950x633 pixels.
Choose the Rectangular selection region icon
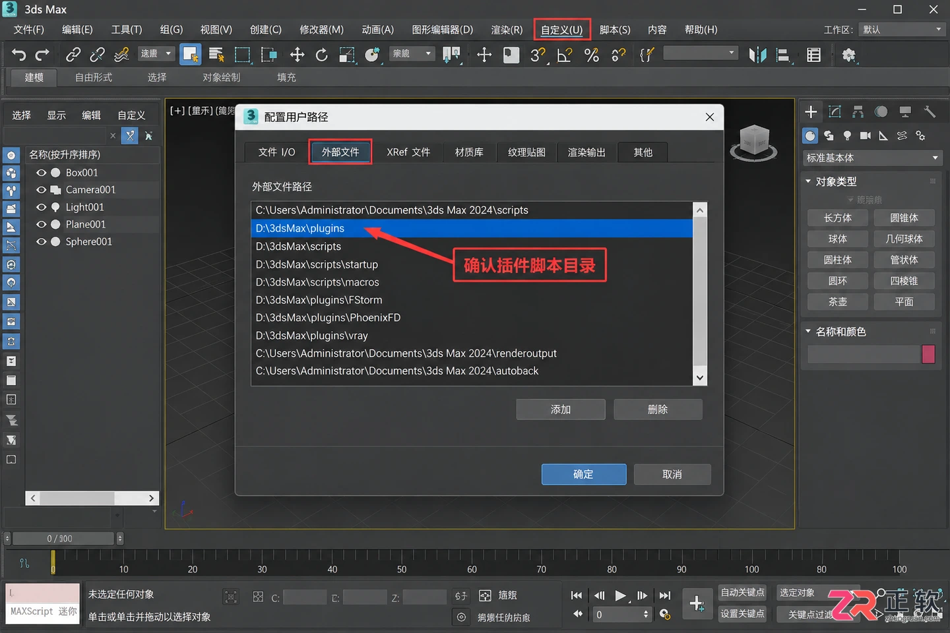(242, 55)
